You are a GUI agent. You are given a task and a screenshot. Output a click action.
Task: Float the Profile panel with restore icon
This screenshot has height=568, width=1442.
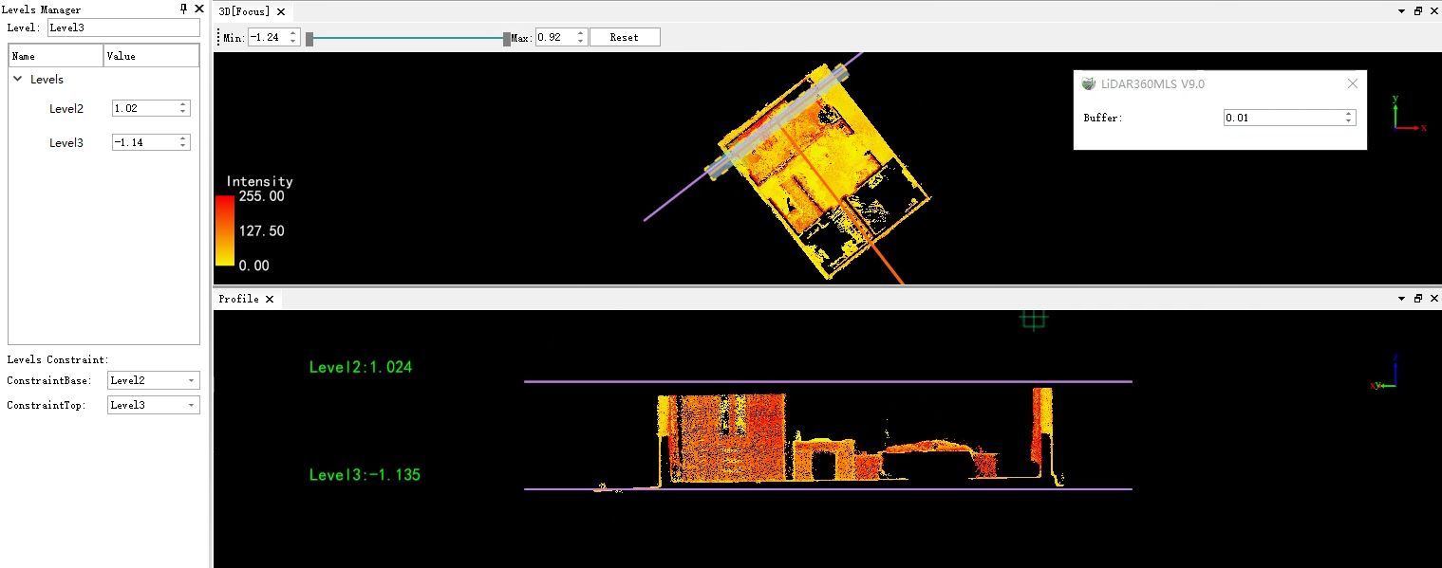(x=1418, y=299)
